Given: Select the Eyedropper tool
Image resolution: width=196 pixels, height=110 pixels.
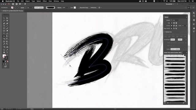Looking at the screenshot, I should [x=4, y=44].
